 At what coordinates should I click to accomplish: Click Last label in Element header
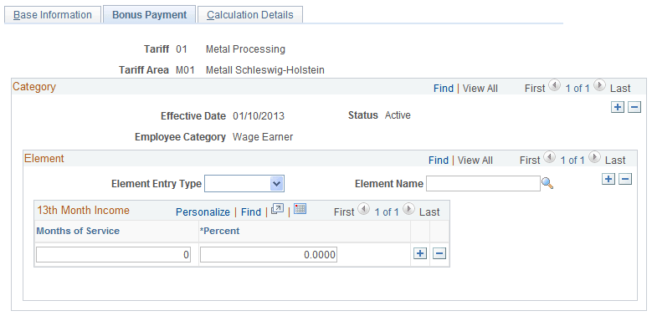click(615, 161)
